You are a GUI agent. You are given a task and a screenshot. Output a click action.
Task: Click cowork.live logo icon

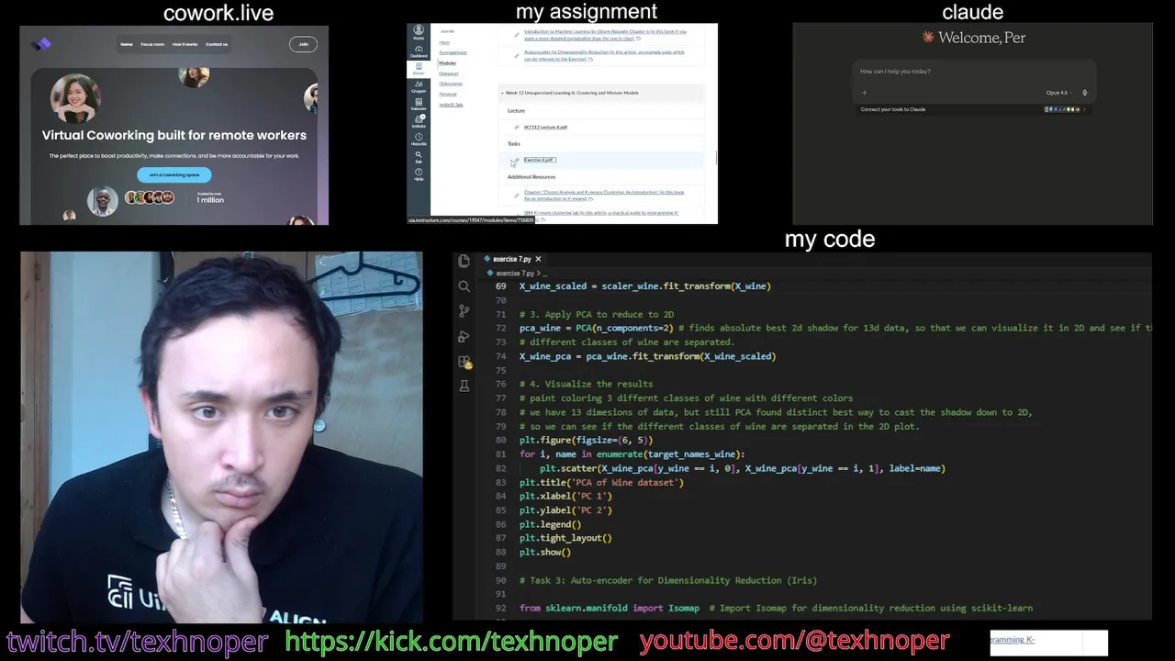pyautogui.click(x=41, y=43)
